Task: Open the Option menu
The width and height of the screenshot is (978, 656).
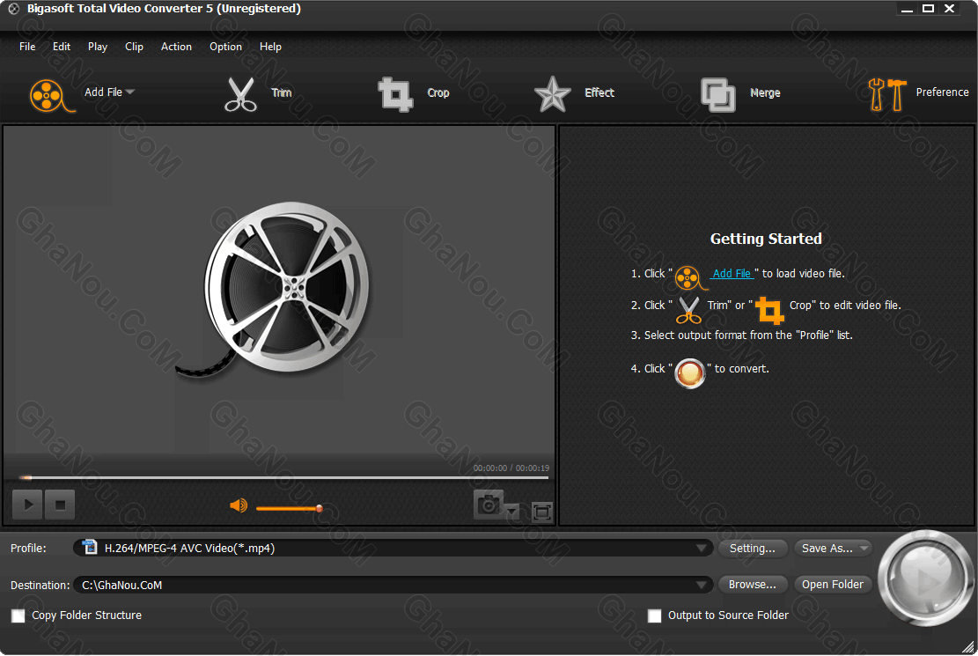Action: coord(225,47)
